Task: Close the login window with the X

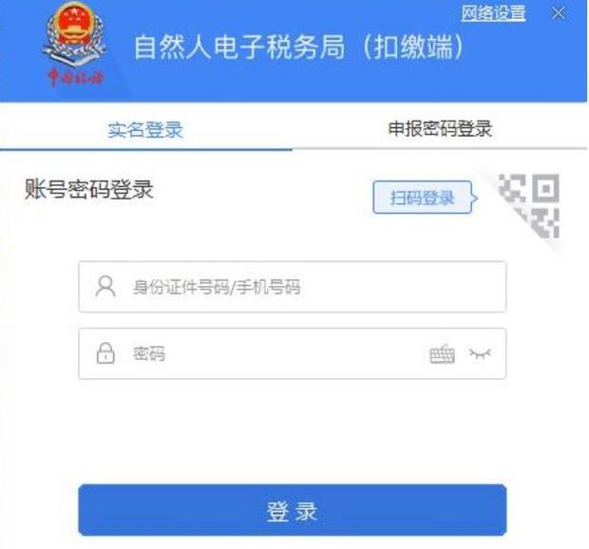Action: (x=559, y=13)
